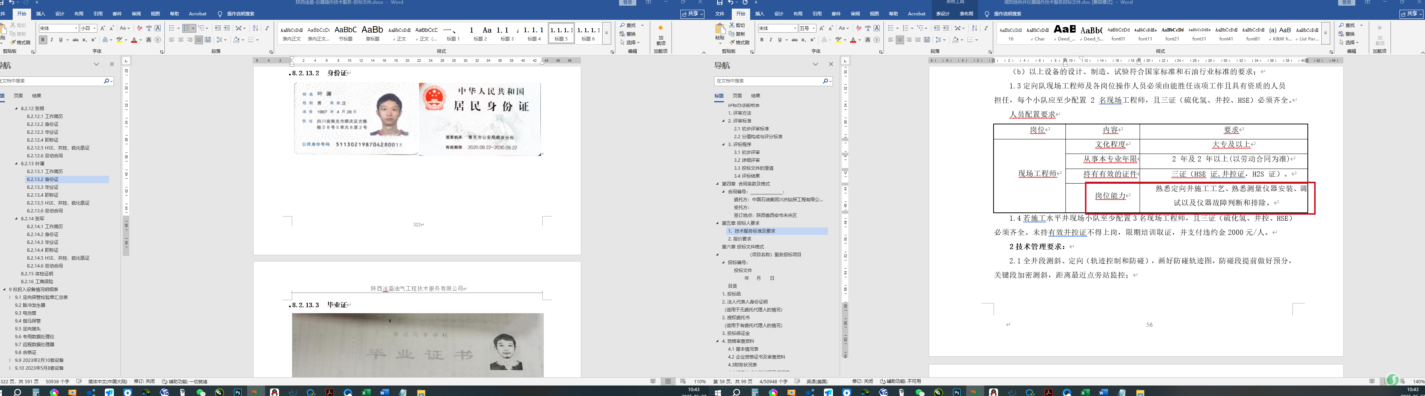Open WeChat from the left taskbar
Viewport: 1425px width, 396px height.
click(201, 392)
